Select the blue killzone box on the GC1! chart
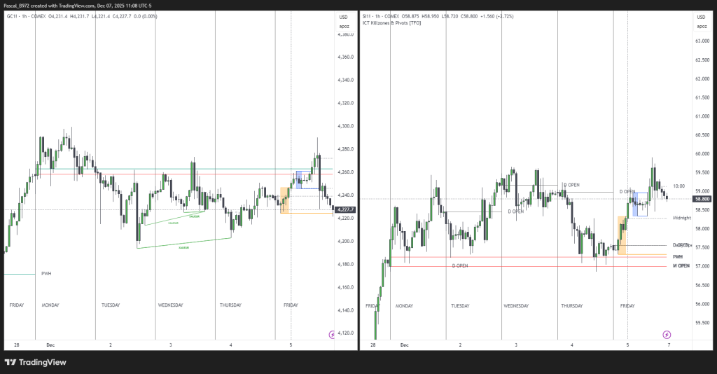The image size is (717, 374). click(x=303, y=179)
